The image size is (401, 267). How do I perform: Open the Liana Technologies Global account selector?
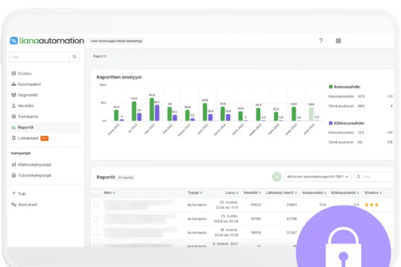pos(116,41)
